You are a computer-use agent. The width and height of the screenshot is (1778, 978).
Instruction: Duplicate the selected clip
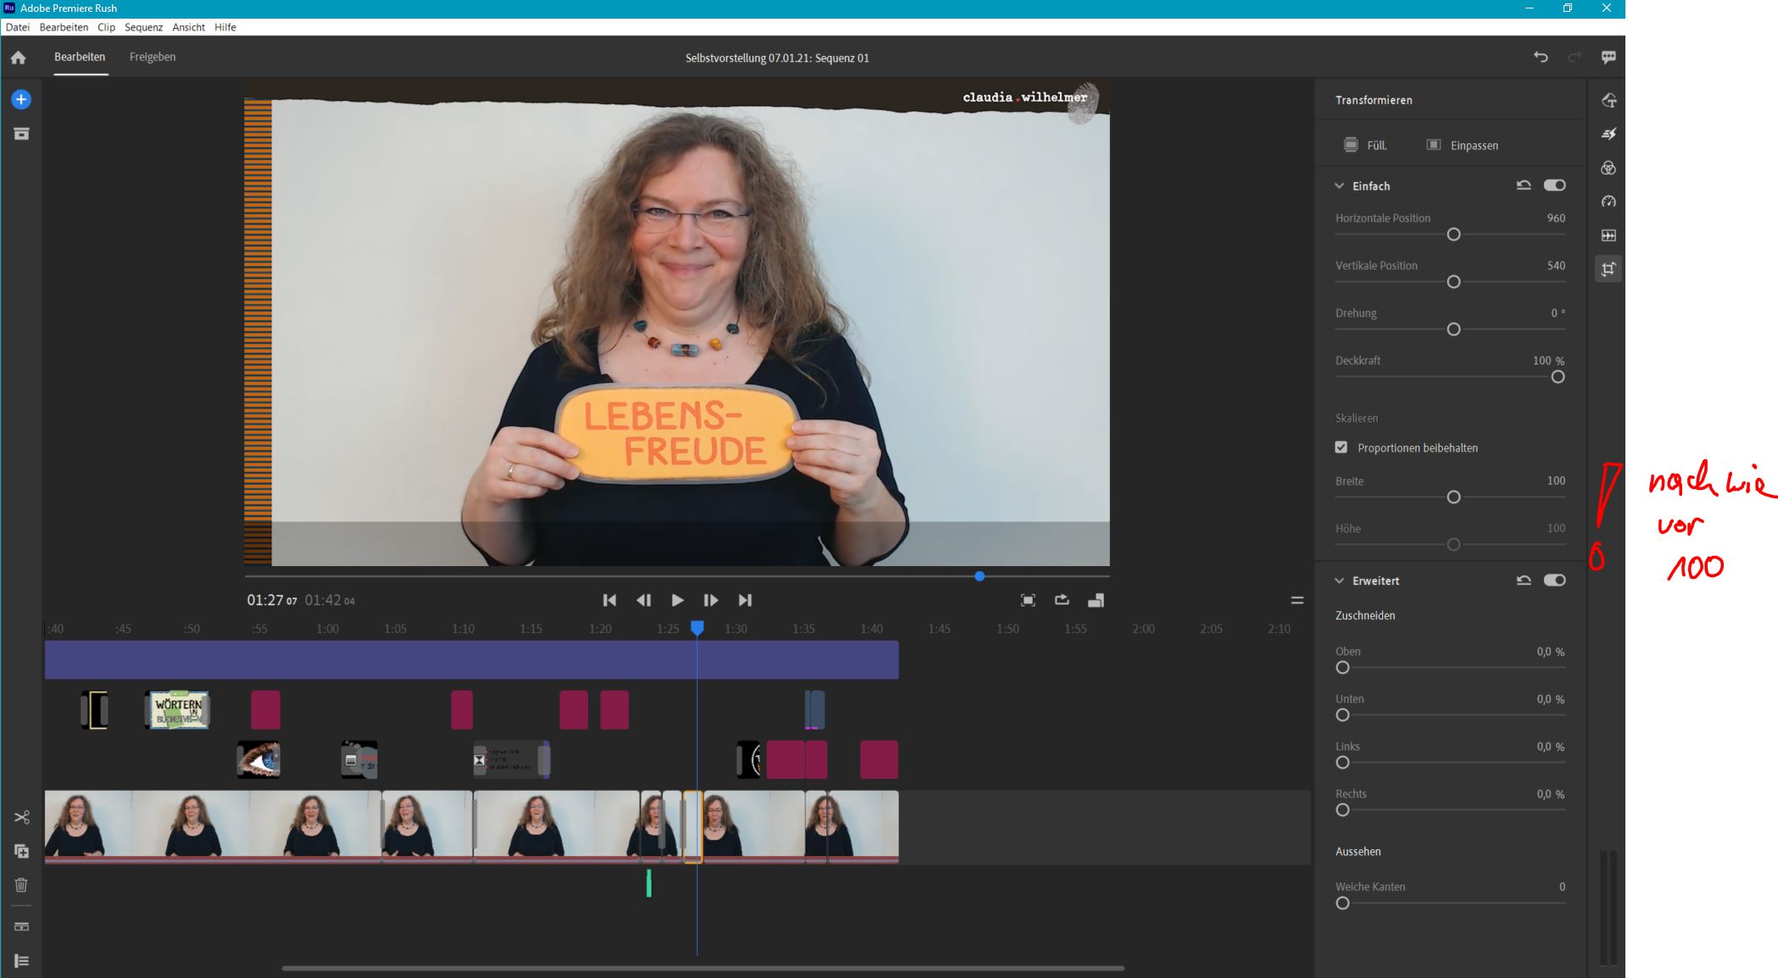tap(21, 851)
